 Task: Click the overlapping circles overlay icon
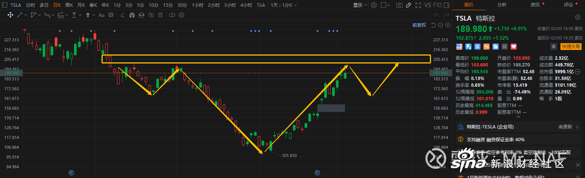(x=172, y=15)
